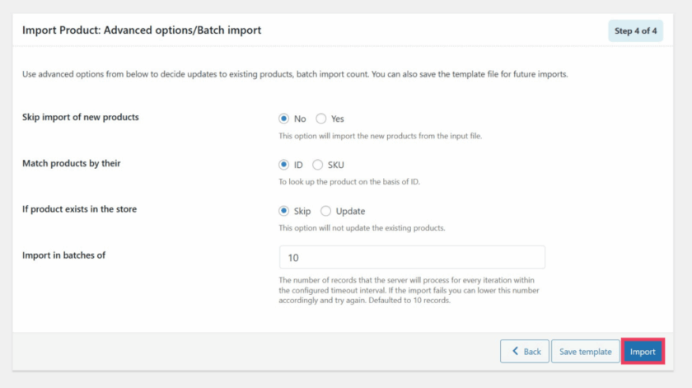The height and width of the screenshot is (388, 692).
Task: Click the left chevron icon beside Back
Action: [x=515, y=352]
